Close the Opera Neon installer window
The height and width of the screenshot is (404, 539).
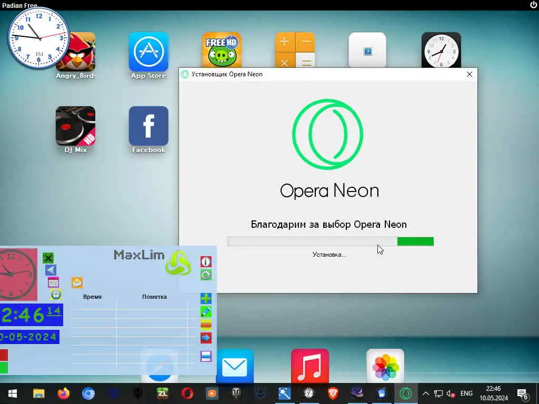pyautogui.click(x=469, y=74)
